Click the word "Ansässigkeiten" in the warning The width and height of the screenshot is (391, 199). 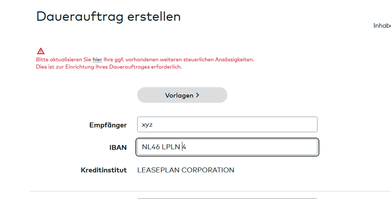click(x=234, y=59)
